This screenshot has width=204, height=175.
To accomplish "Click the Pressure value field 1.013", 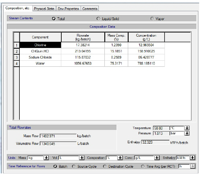I will (x=161, y=134).
